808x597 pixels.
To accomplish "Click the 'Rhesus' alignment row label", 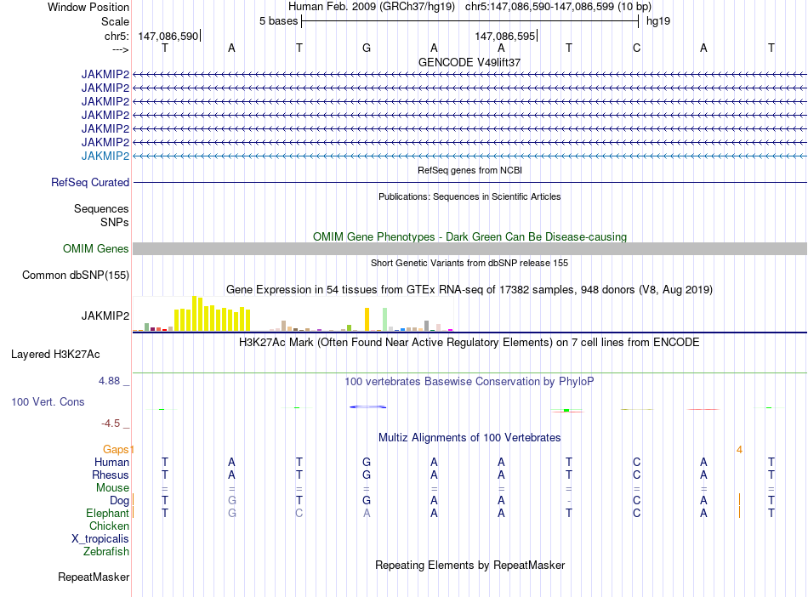I will point(111,475).
